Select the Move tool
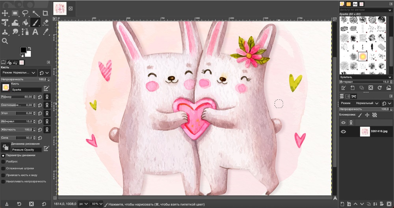The height and width of the screenshot is (208, 394). click(x=5, y=13)
